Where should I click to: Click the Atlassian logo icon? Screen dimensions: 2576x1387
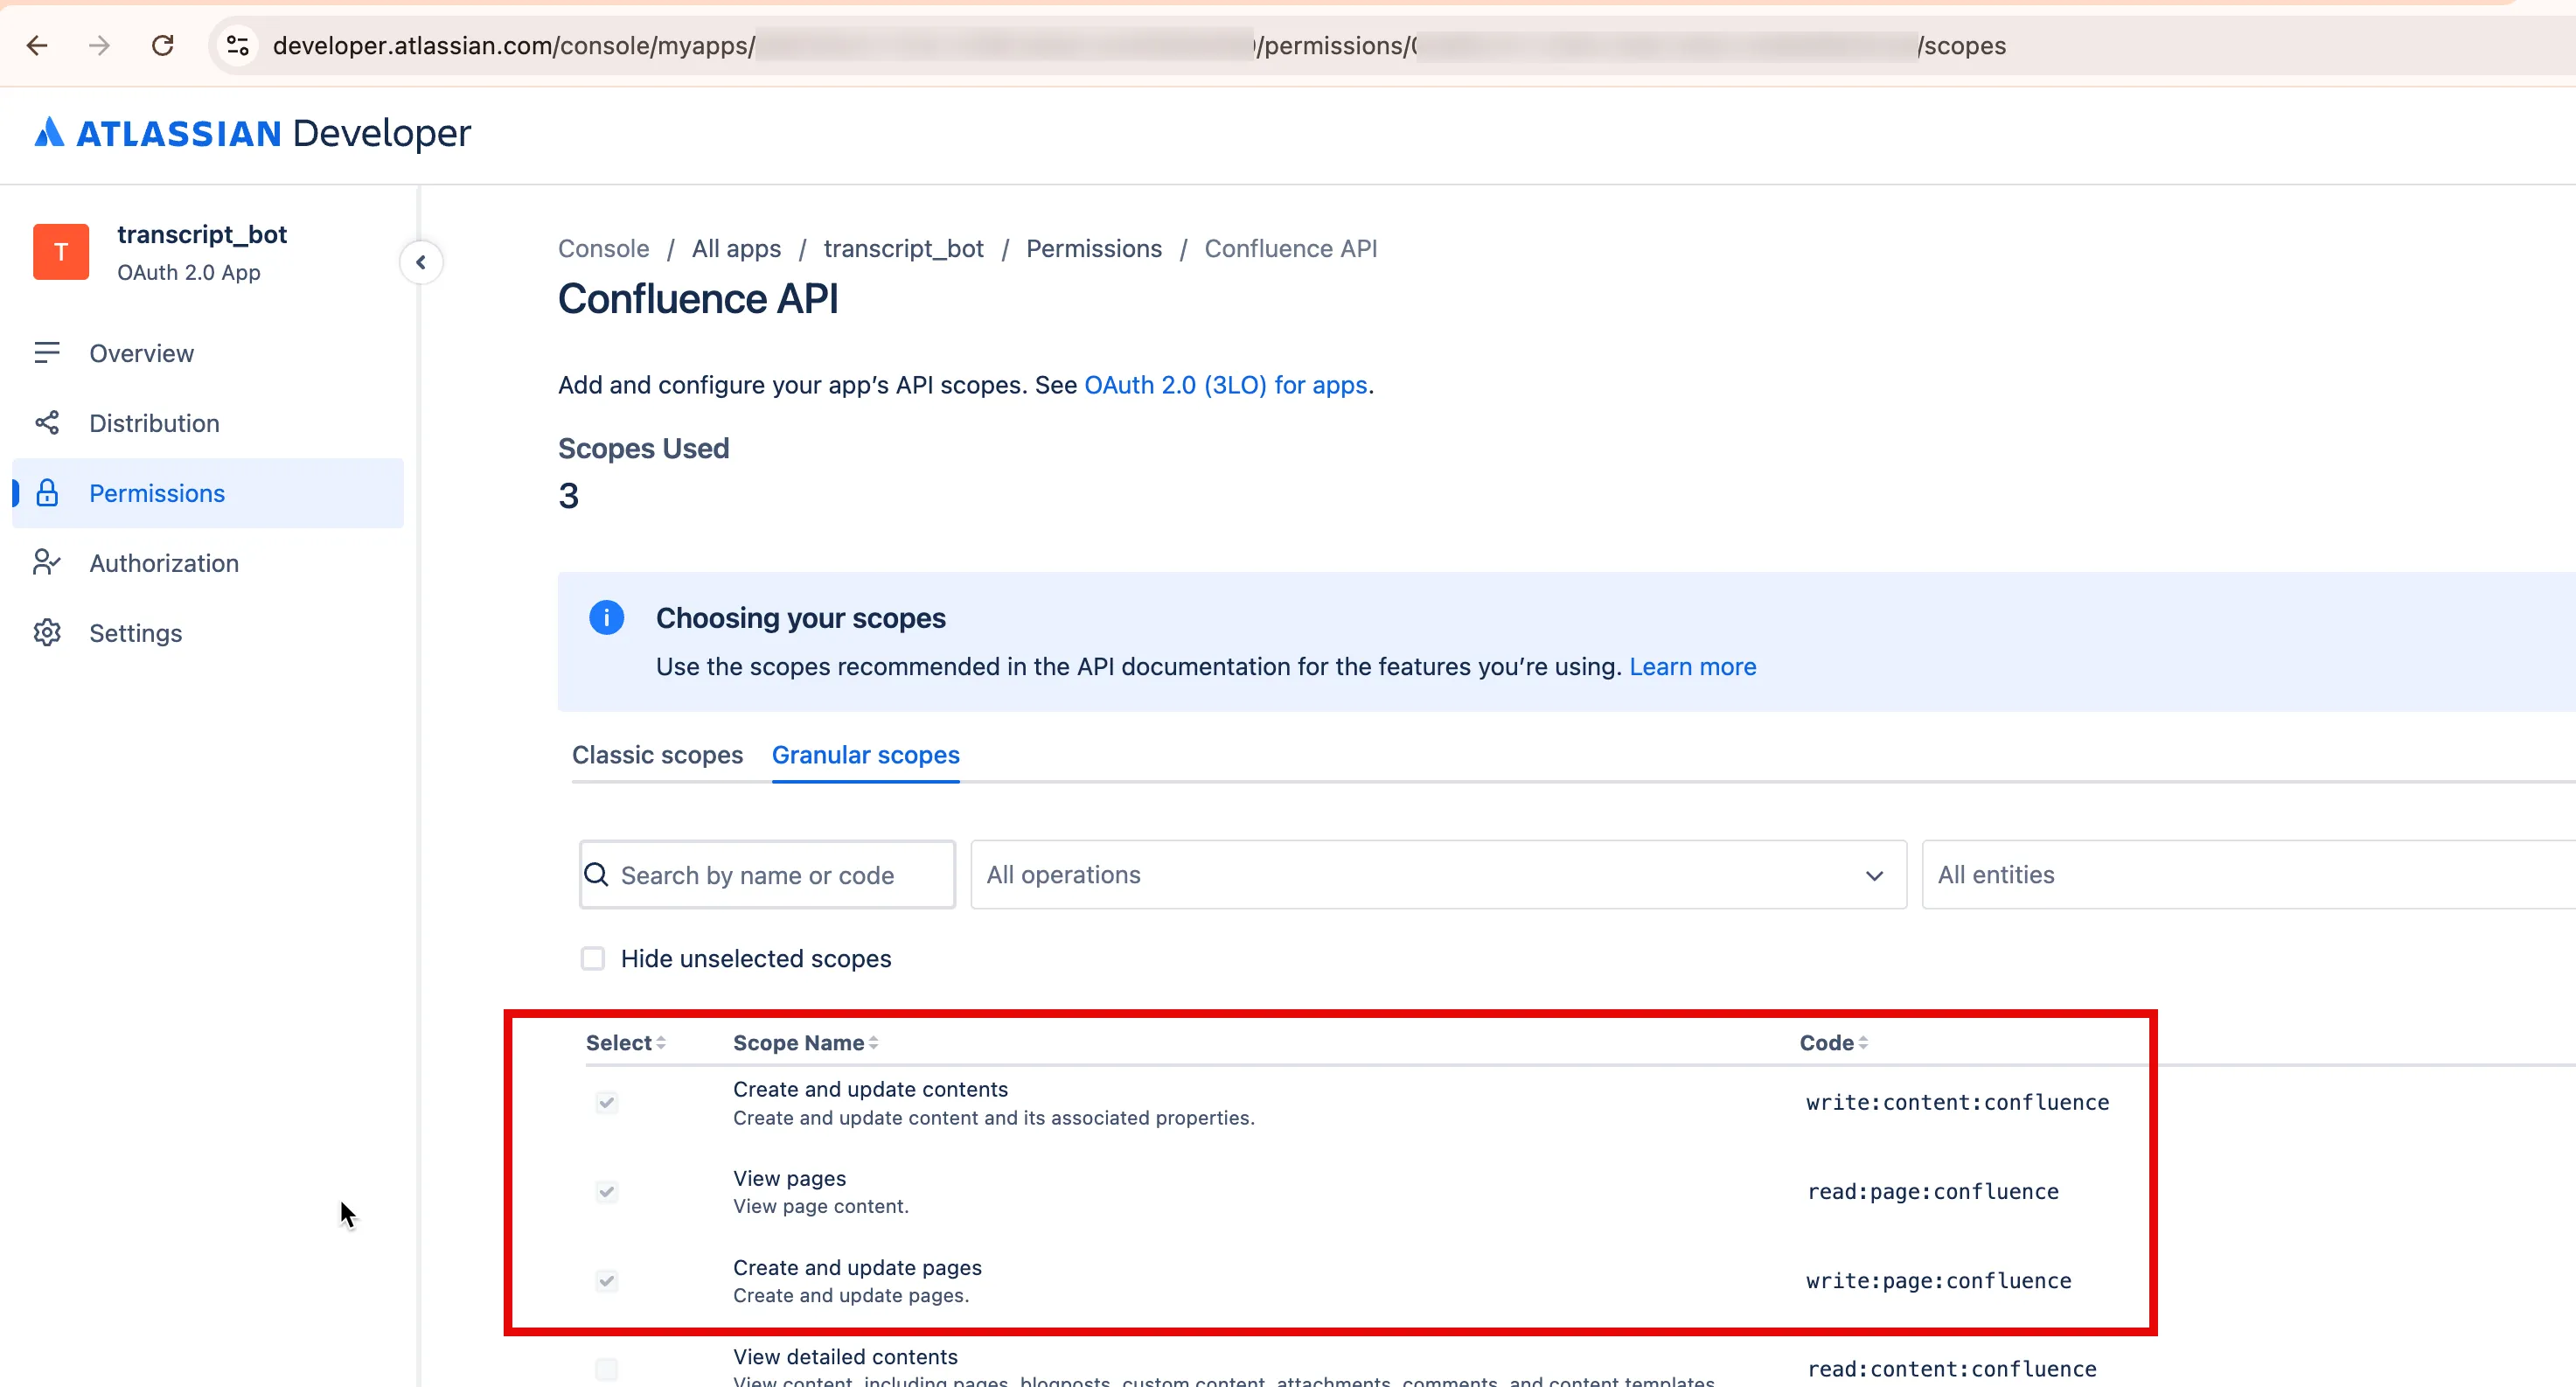49,132
